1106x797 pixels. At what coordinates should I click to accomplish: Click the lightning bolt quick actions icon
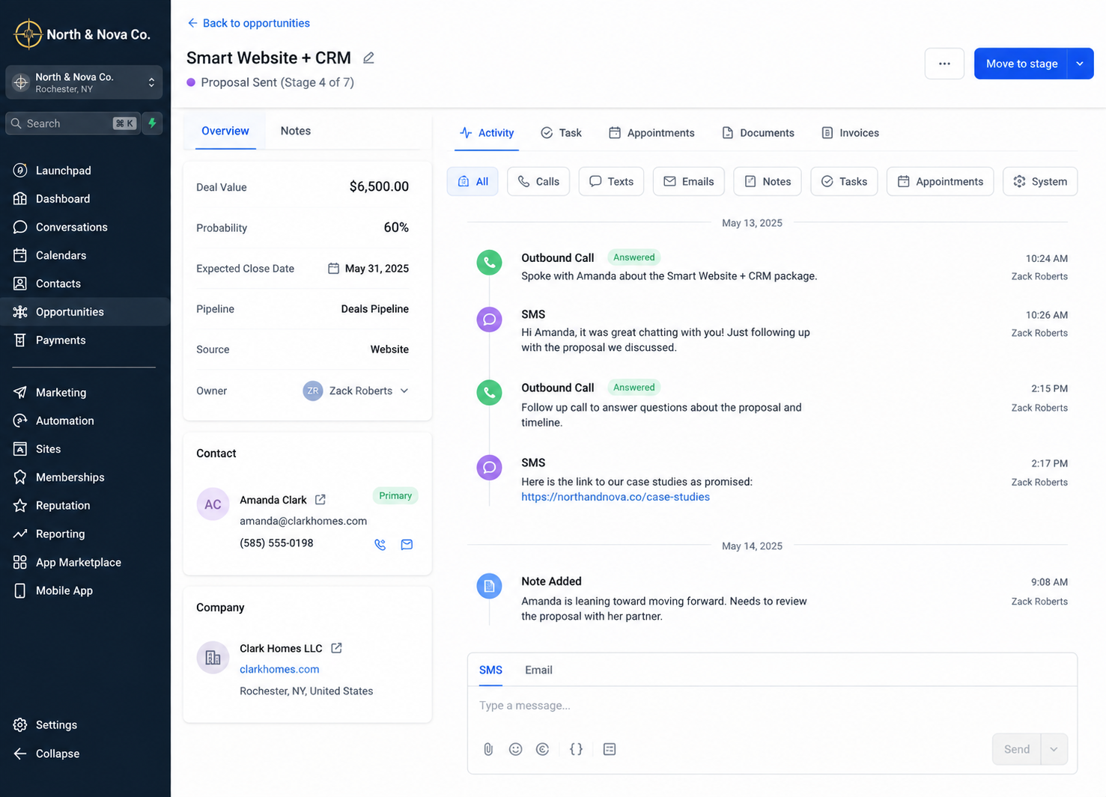click(x=153, y=123)
